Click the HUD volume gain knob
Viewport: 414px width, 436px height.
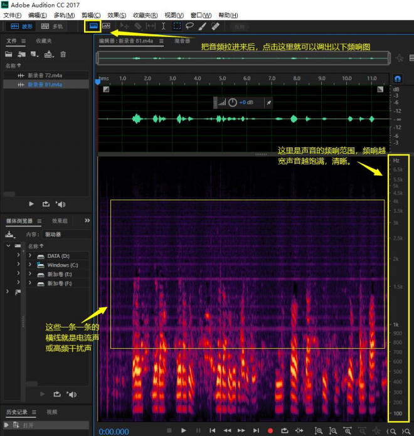233,103
